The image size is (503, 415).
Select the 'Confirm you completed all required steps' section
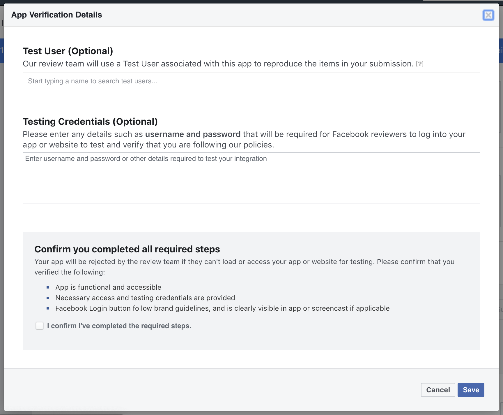(127, 249)
